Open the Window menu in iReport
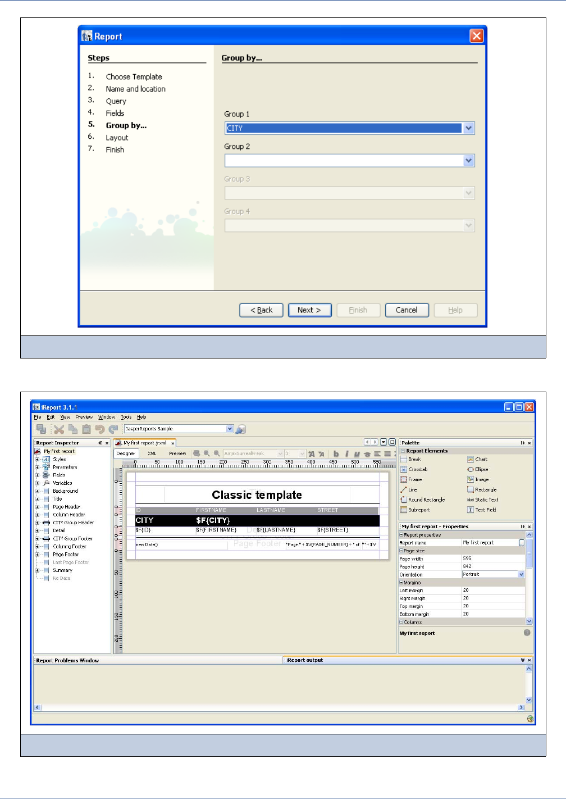Viewport: 566px width, 799px height. tap(107, 417)
